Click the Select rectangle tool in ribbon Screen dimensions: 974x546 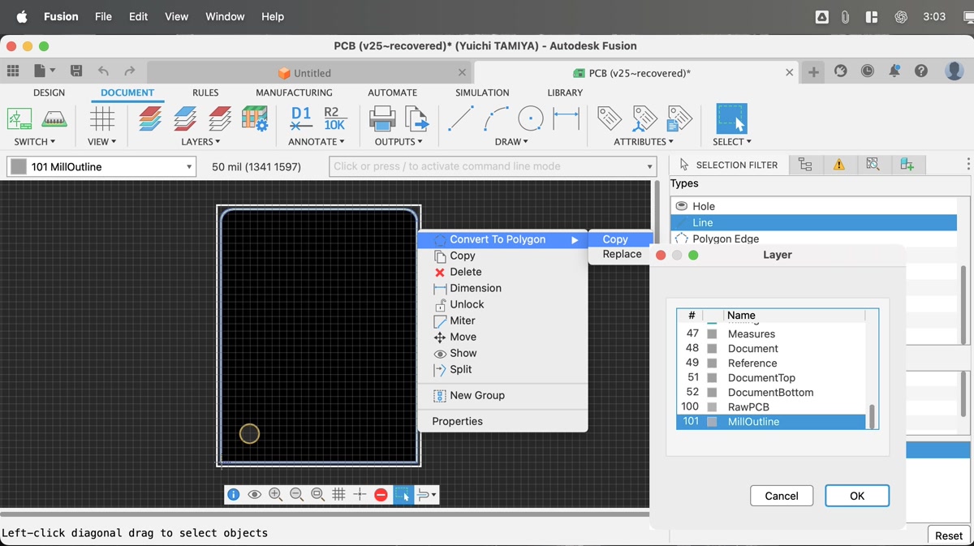point(731,119)
